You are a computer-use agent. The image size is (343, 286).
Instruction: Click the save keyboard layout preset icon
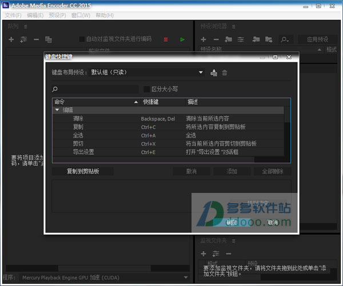point(214,72)
